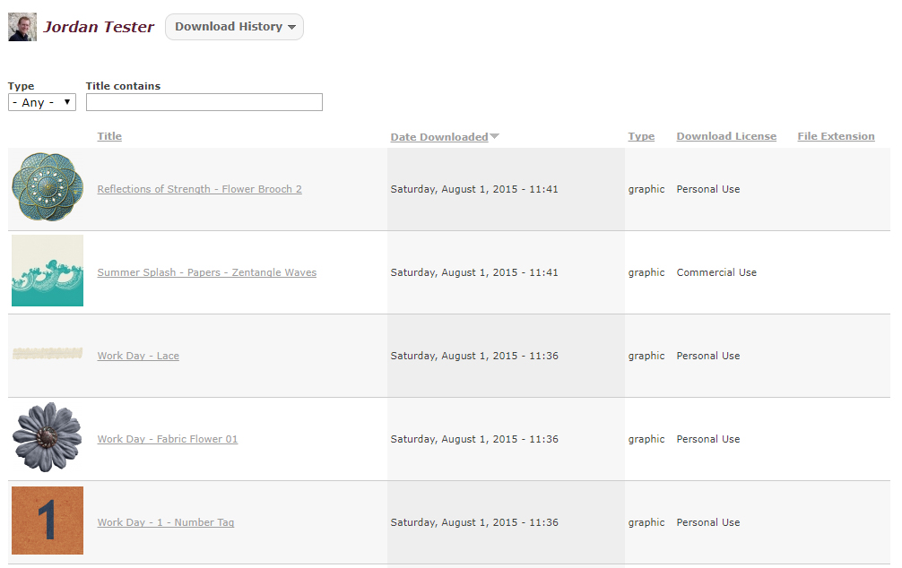This screenshot has height=568, width=902.
Task: Open Work Day - Fabric Flower 01 link
Action: [168, 439]
